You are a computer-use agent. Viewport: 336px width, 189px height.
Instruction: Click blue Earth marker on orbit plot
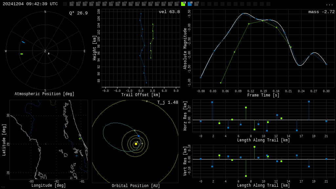[139, 136]
